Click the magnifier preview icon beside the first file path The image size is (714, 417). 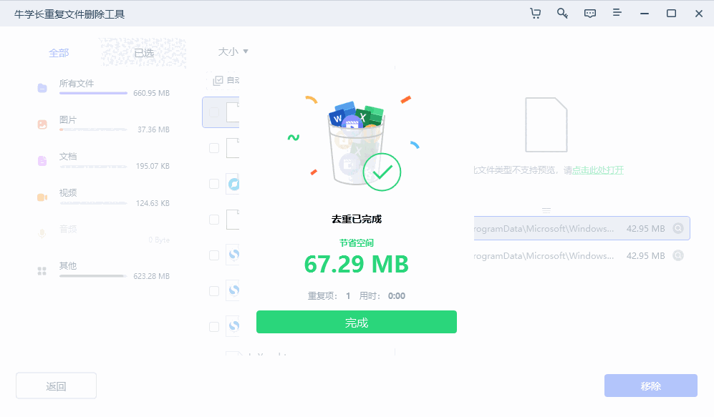(680, 228)
